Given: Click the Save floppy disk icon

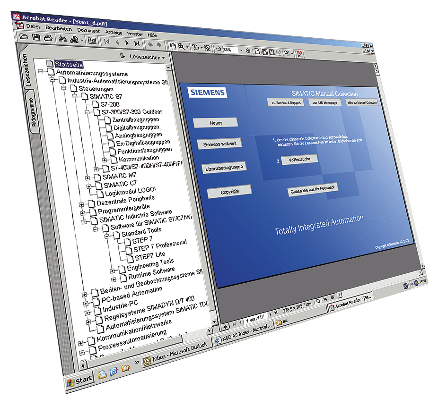Looking at the screenshot, I should [36, 37].
